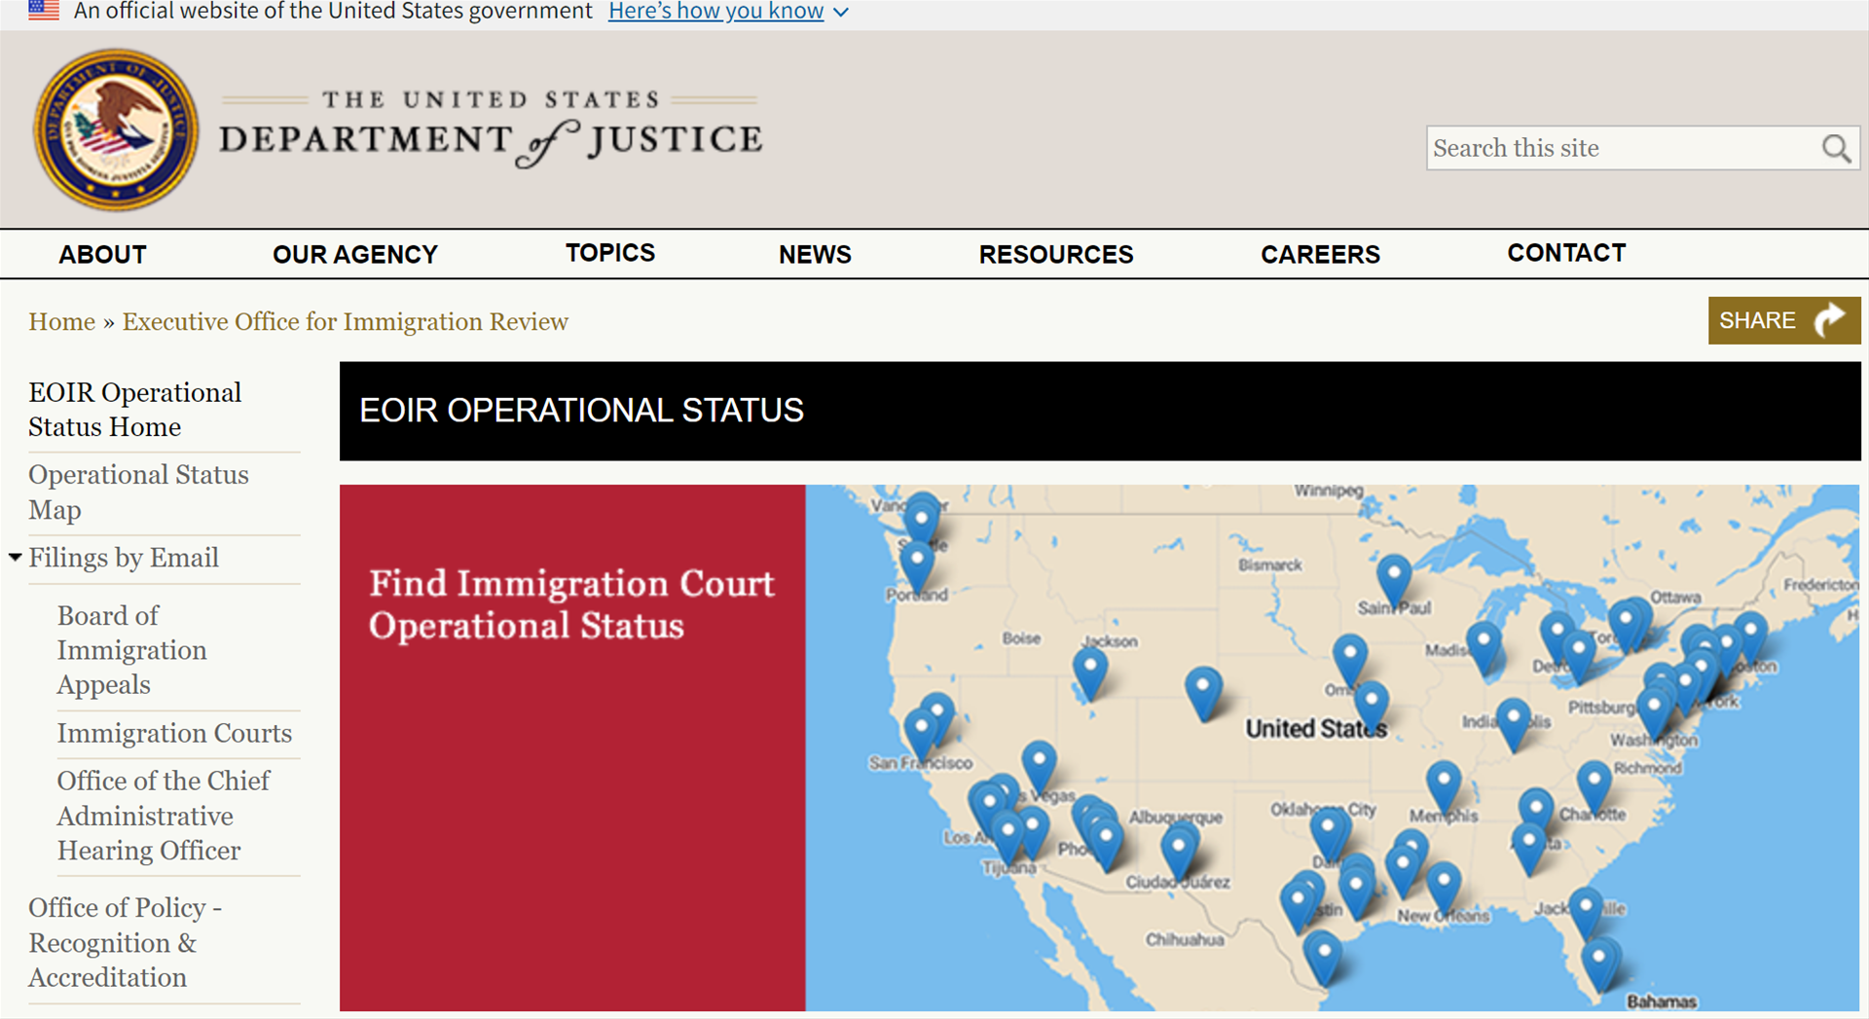The height and width of the screenshot is (1019, 1869).
Task: Open Board of Immigration Appeals link
Action: pyautogui.click(x=131, y=650)
